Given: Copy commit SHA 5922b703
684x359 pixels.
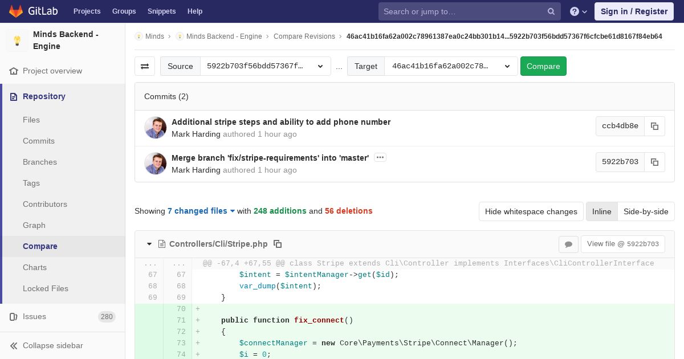Looking at the screenshot, I should 655,162.
